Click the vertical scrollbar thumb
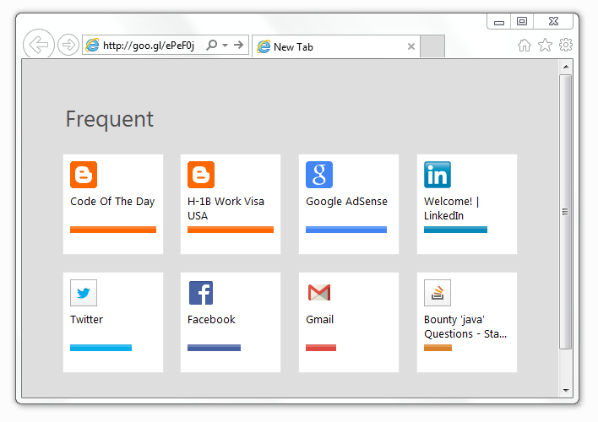 (566, 212)
